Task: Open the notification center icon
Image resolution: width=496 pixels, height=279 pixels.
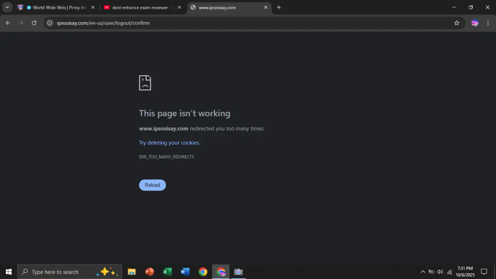Action: point(484,272)
